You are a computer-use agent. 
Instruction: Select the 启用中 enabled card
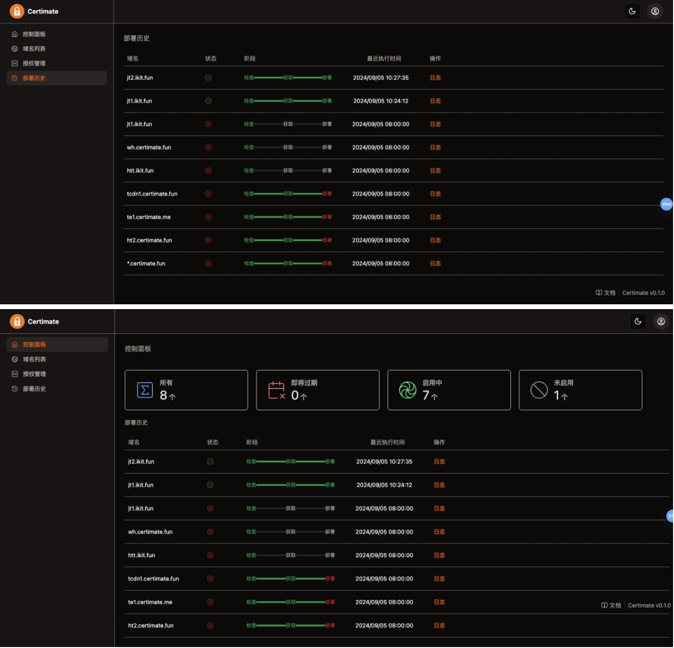coord(449,390)
